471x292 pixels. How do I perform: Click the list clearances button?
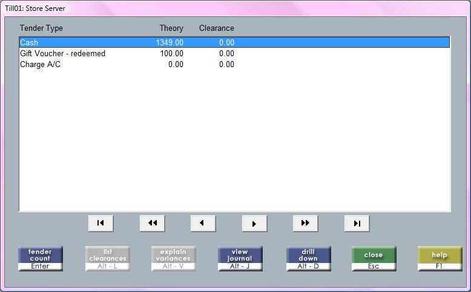[108, 259]
